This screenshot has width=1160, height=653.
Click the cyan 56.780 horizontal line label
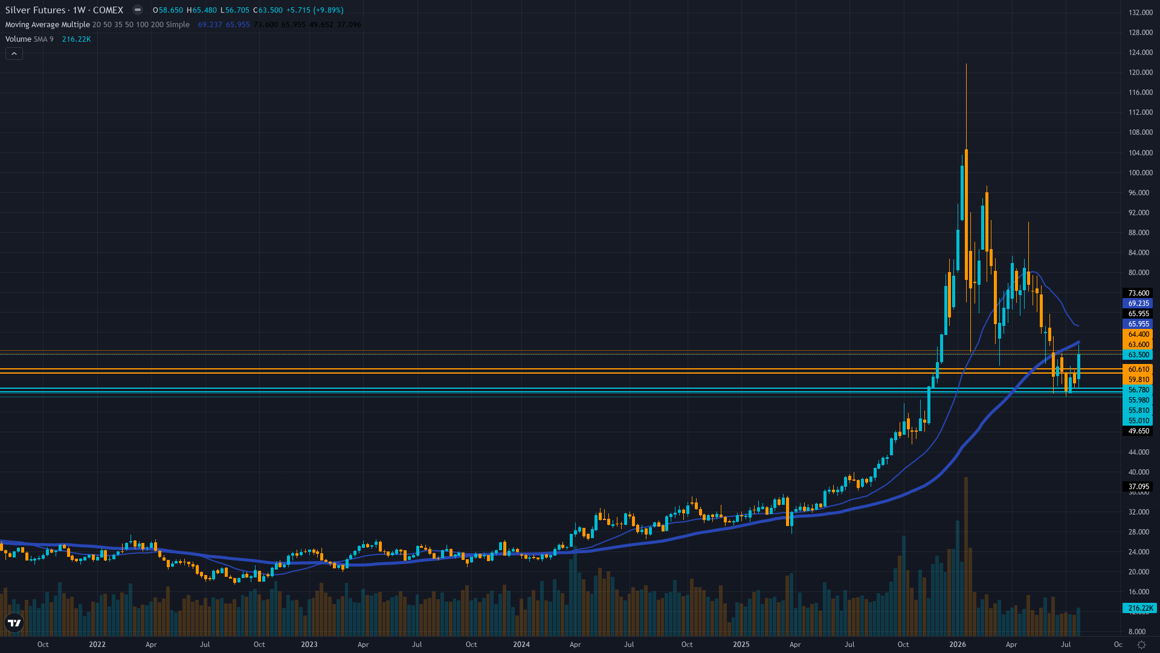point(1138,390)
